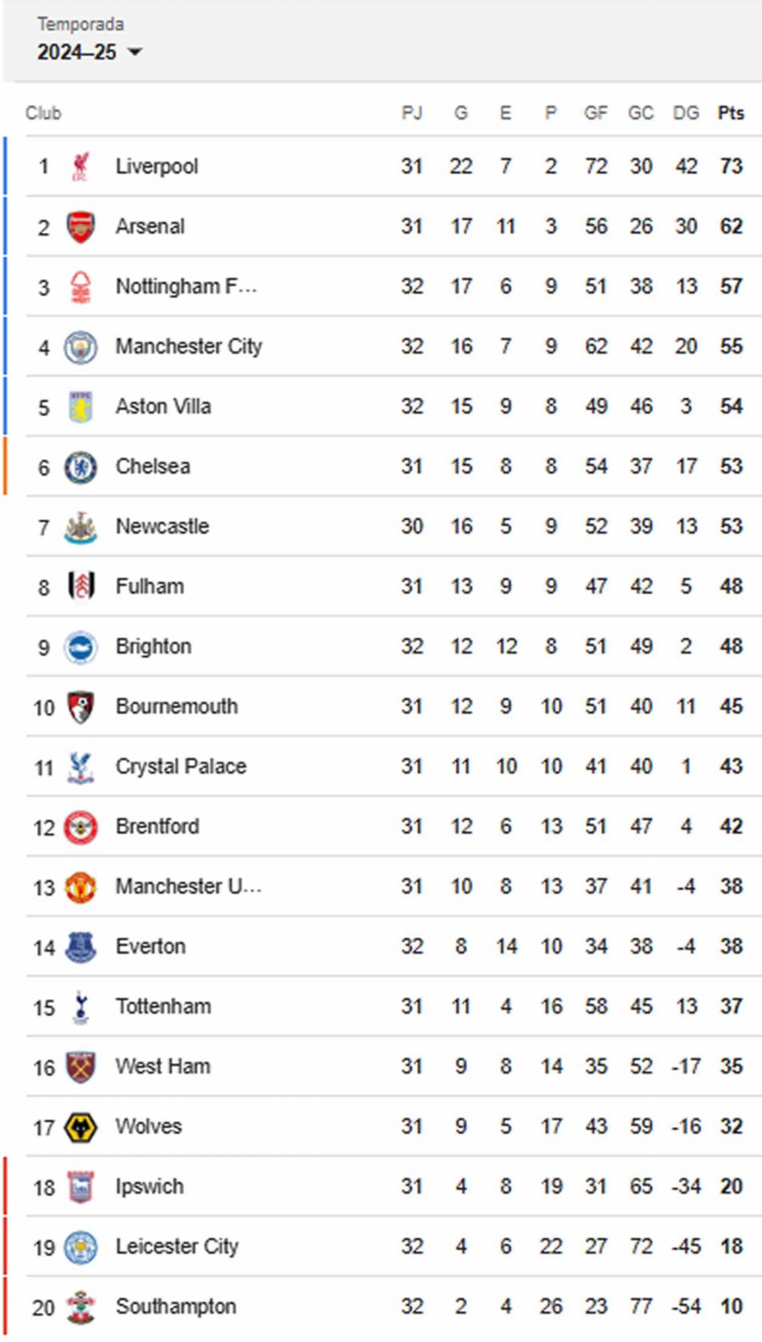Click the Nottingham Forest crest
This screenshot has height=1342, width=762.
tap(80, 286)
